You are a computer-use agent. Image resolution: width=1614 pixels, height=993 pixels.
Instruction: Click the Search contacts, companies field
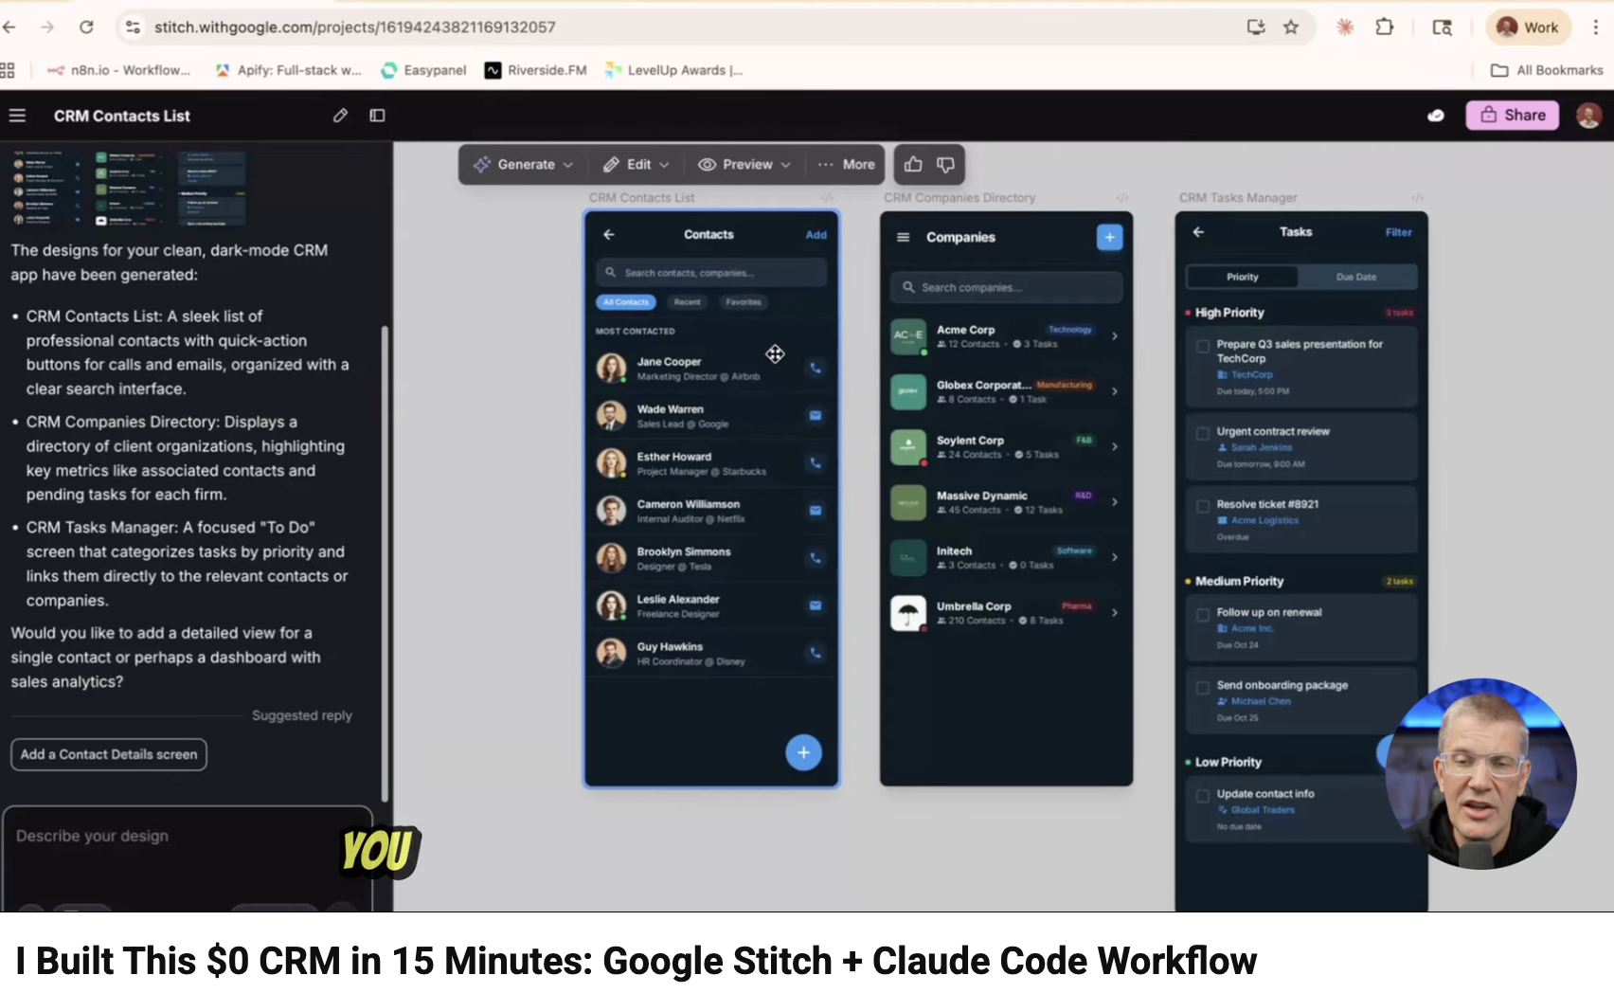pyautogui.click(x=711, y=273)
